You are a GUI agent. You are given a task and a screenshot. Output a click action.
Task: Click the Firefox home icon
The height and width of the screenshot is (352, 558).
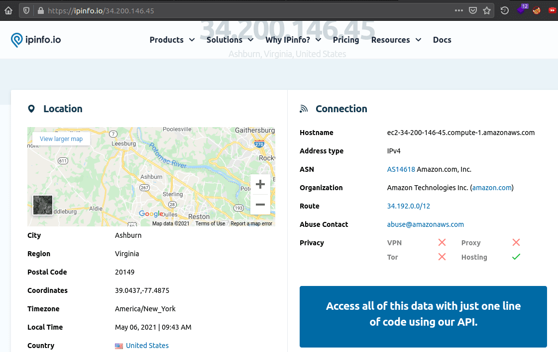click(x=8, y=10)
